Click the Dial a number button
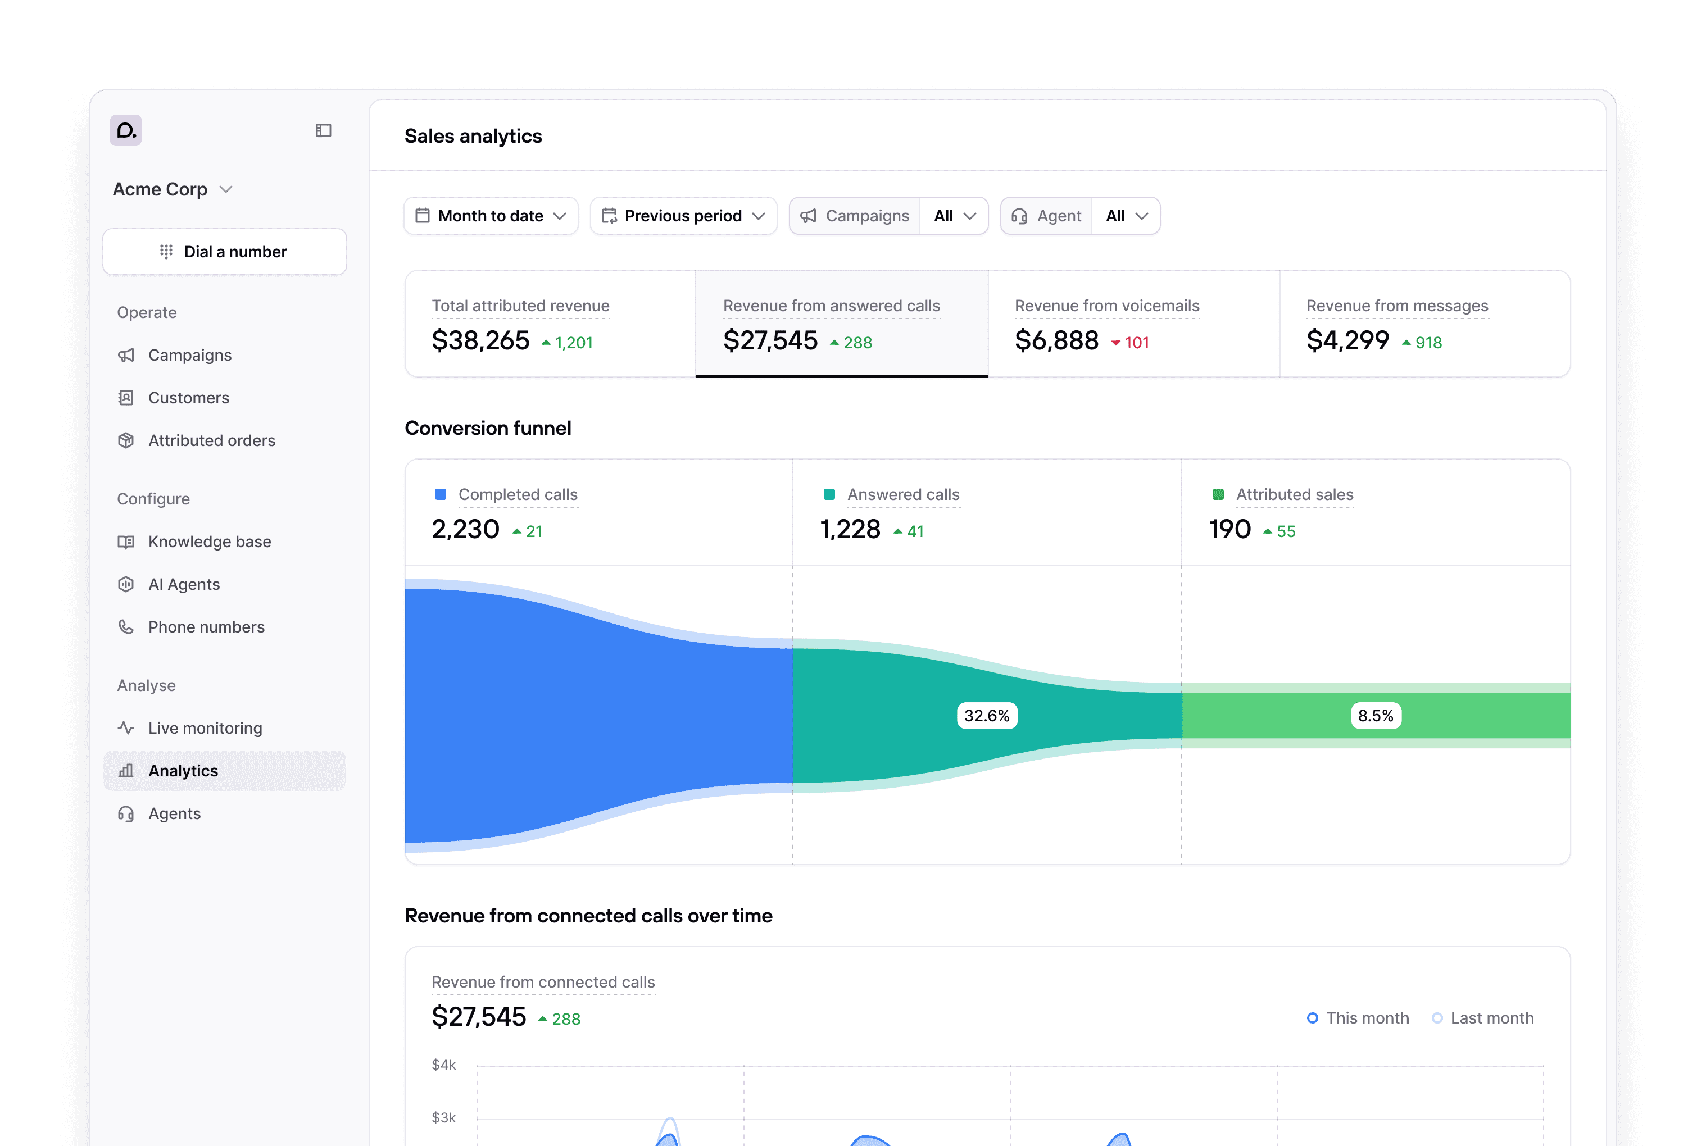The width and height of the screenshot is (1706, 1146). coord(224,252)
